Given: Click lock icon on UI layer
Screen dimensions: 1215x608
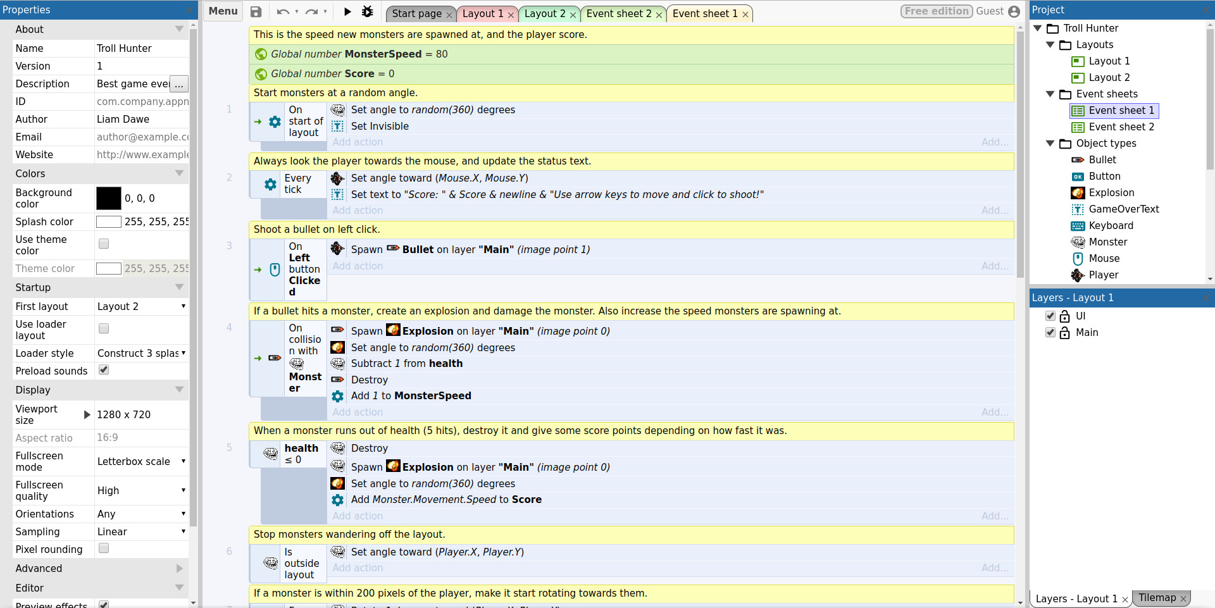Looking at the screenshot, I should (x=1064, y=316).
